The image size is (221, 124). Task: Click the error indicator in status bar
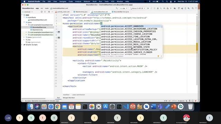(x=195, y=101)
